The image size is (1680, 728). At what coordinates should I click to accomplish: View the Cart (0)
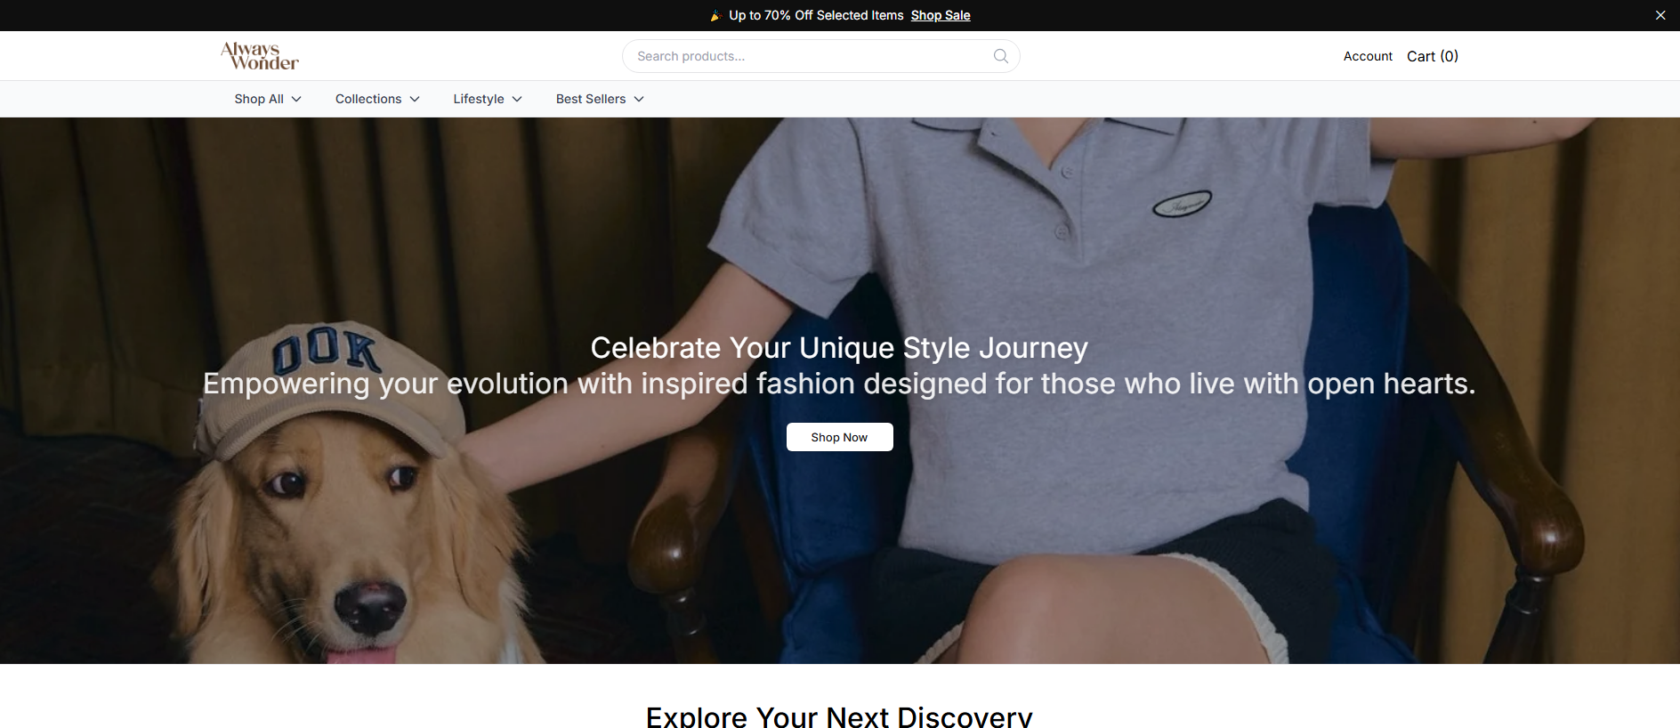(1433, 56)
